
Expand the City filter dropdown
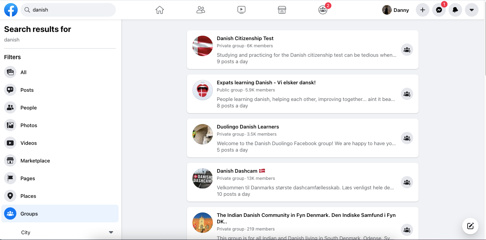tap(111, 232)
